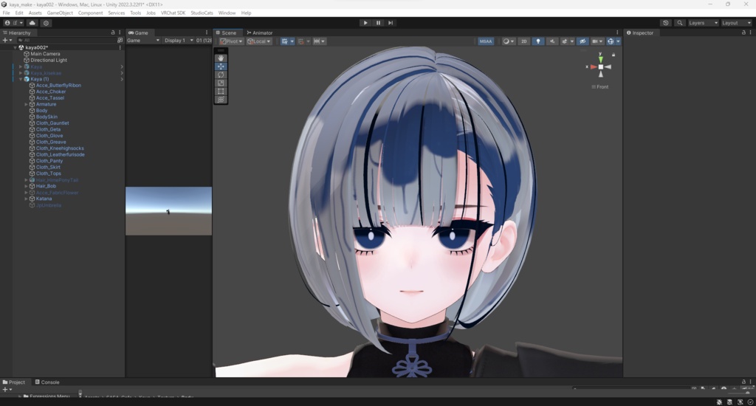
Task: Open the cloud services icon
Action: pyautogui.click(x=32, y=23)
